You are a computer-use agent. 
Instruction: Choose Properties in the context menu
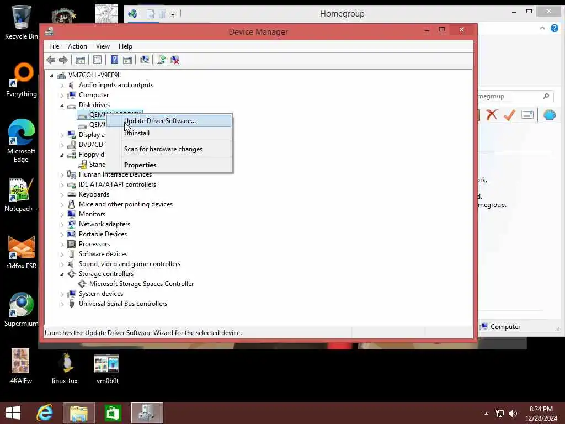click(x=169, y=165)
